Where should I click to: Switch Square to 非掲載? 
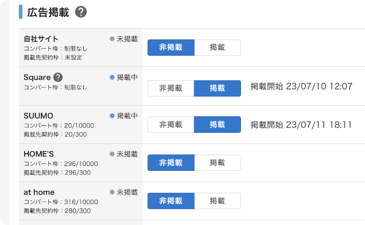point(171,88)
